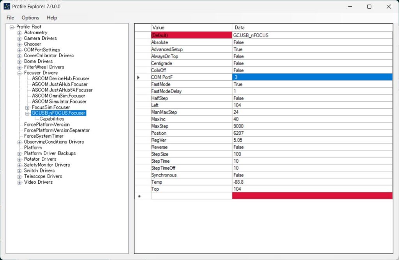Expand the Telescope Drivers node
Image resolution: width=399 pixels, height=260 pixels.
[x=19, y=176]
